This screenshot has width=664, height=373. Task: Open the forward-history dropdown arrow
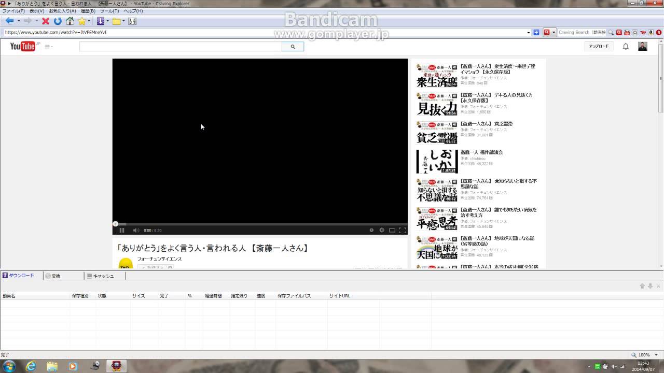[x=36, y=21]
